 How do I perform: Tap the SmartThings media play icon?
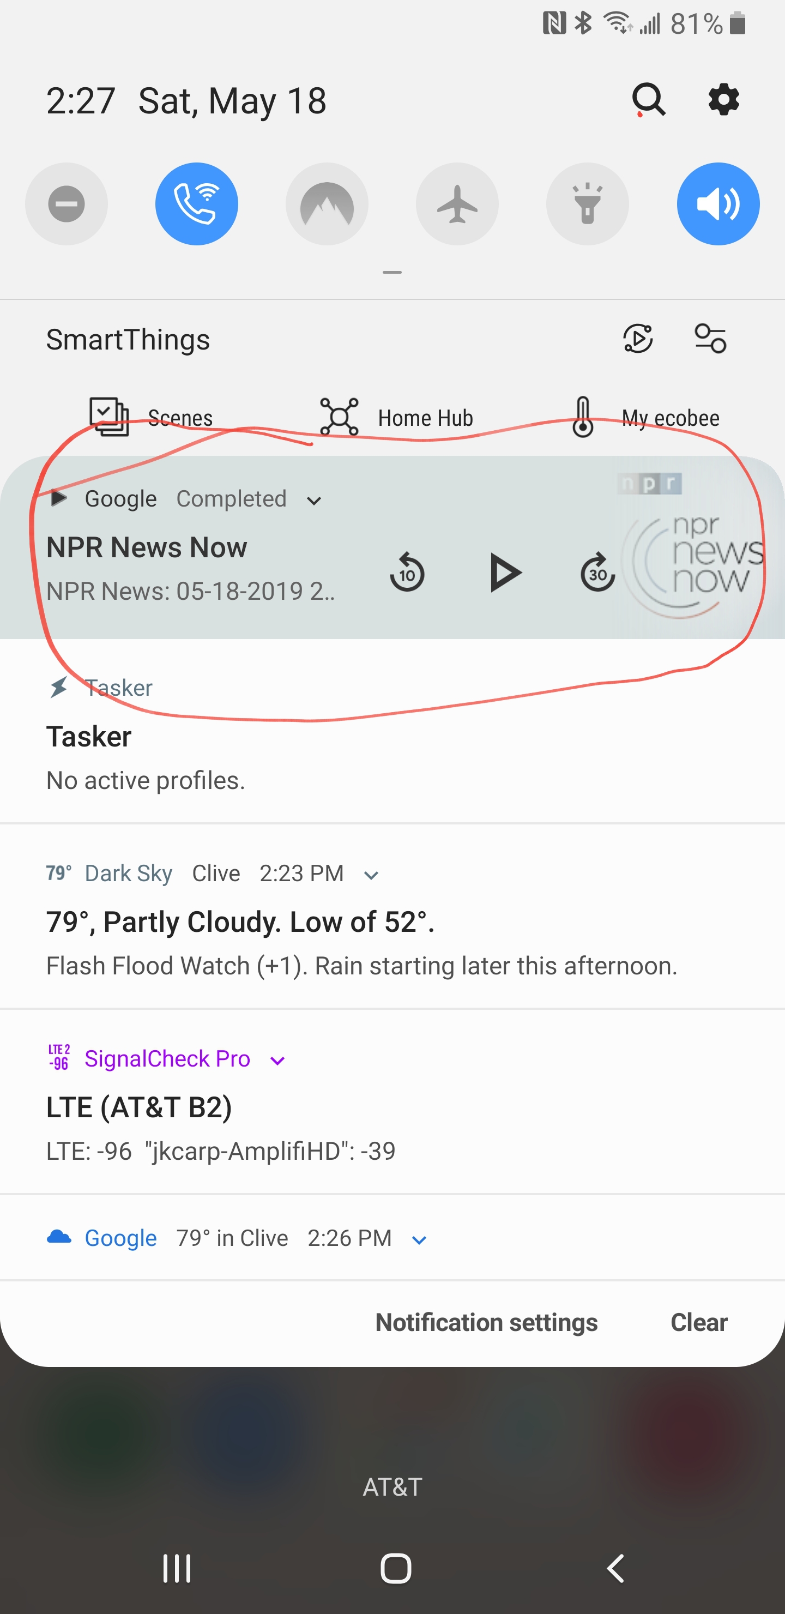click(x=638, y=339)
